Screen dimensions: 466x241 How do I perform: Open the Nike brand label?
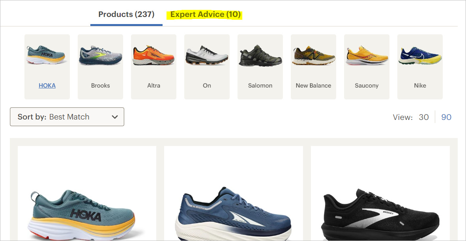pos(420,86)
